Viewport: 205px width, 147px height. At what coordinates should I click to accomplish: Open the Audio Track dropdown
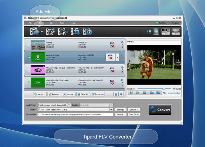(69, 105)
